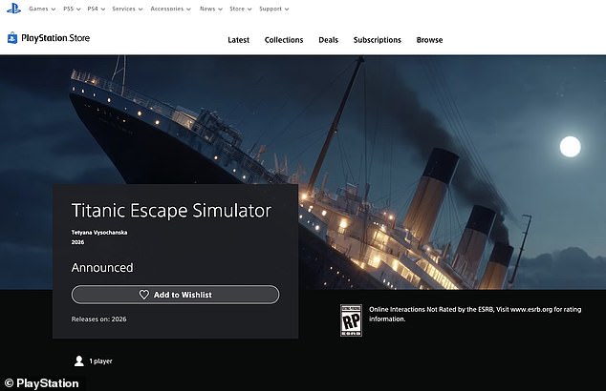Click the Releases on: 2026 text
This screenshot has width=606, height=391.
(x=99, y=319)
